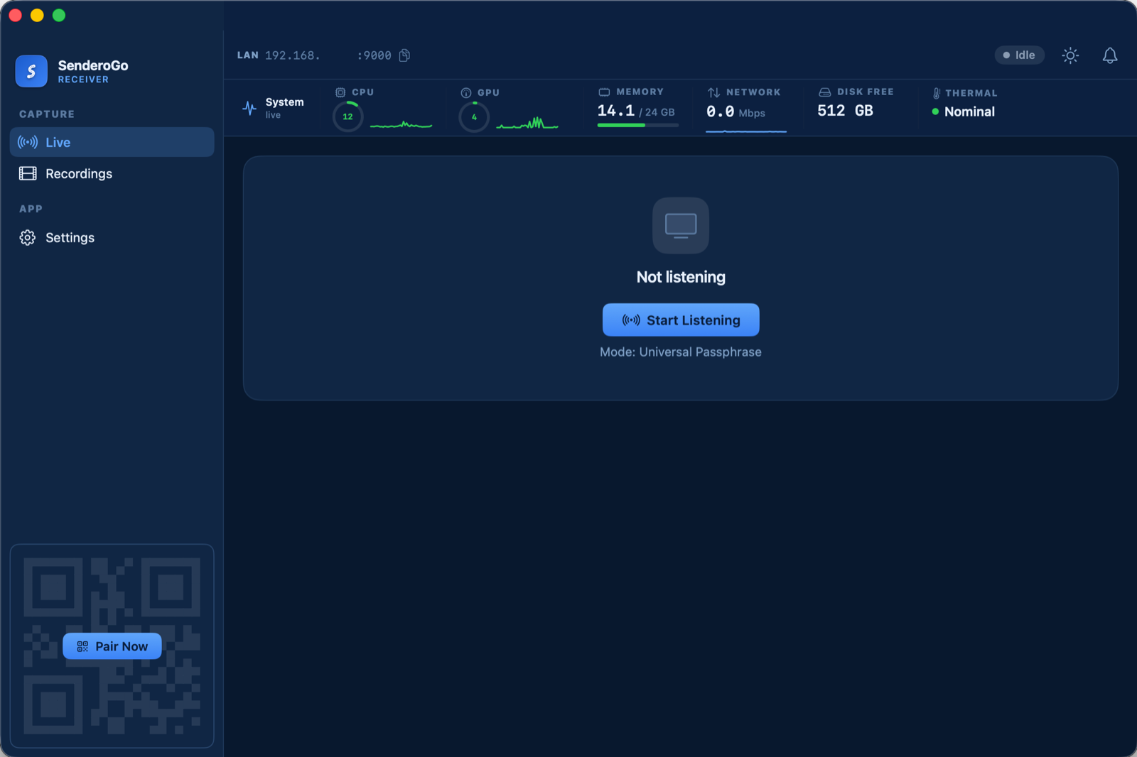Click the Pair Now button
Viewport: 1137px width, 757px height.
[x=112, y=646]
